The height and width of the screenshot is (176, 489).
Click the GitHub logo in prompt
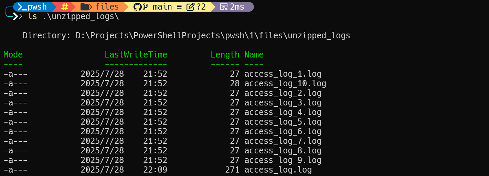point(138,7)
